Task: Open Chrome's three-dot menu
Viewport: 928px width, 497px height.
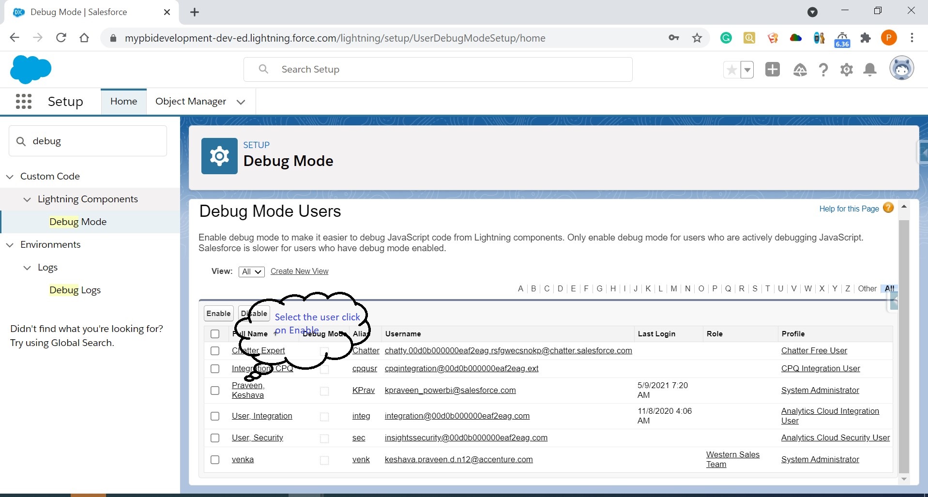Action: pyautogui.click(x=912, y=38)
